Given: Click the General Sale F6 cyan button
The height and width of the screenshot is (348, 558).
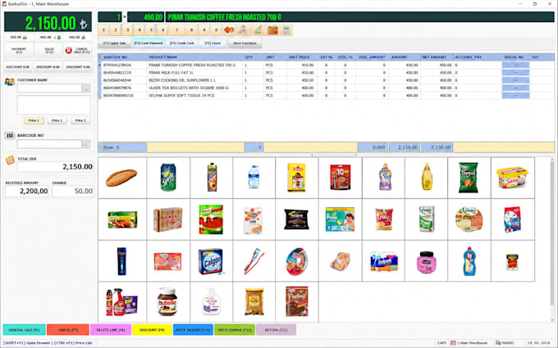Looking at the screenshot, I should coord(24,330).
